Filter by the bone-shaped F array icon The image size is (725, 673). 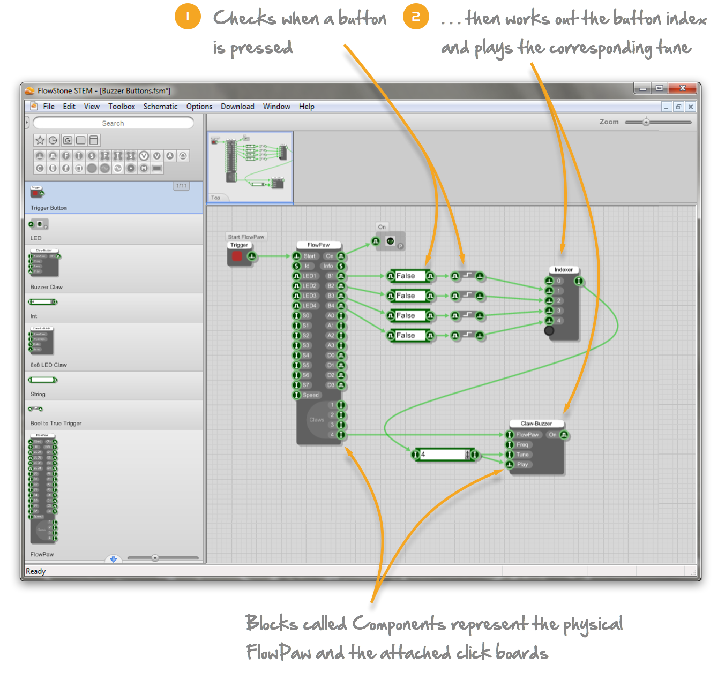[x=104, y=156]
